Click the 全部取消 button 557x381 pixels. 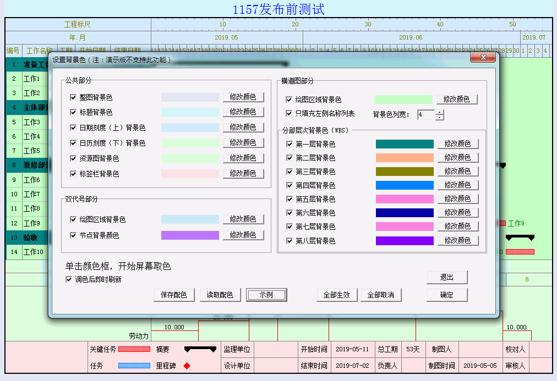(x=381, y=295)
